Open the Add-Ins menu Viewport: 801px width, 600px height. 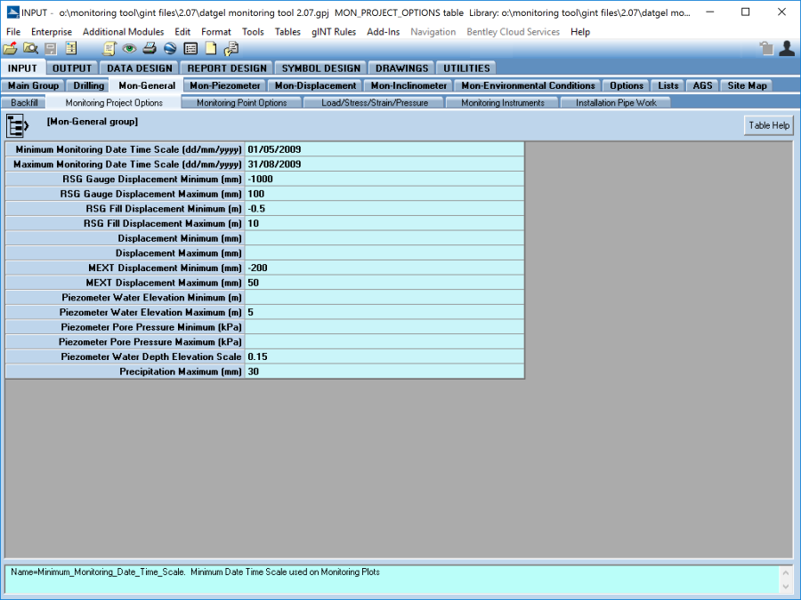383,32
